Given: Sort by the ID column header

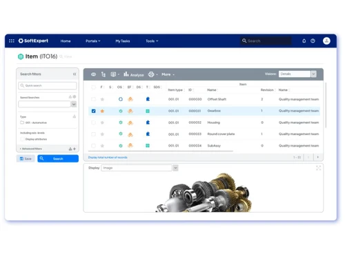Looking at the screenshot, I should pos(190,90).
